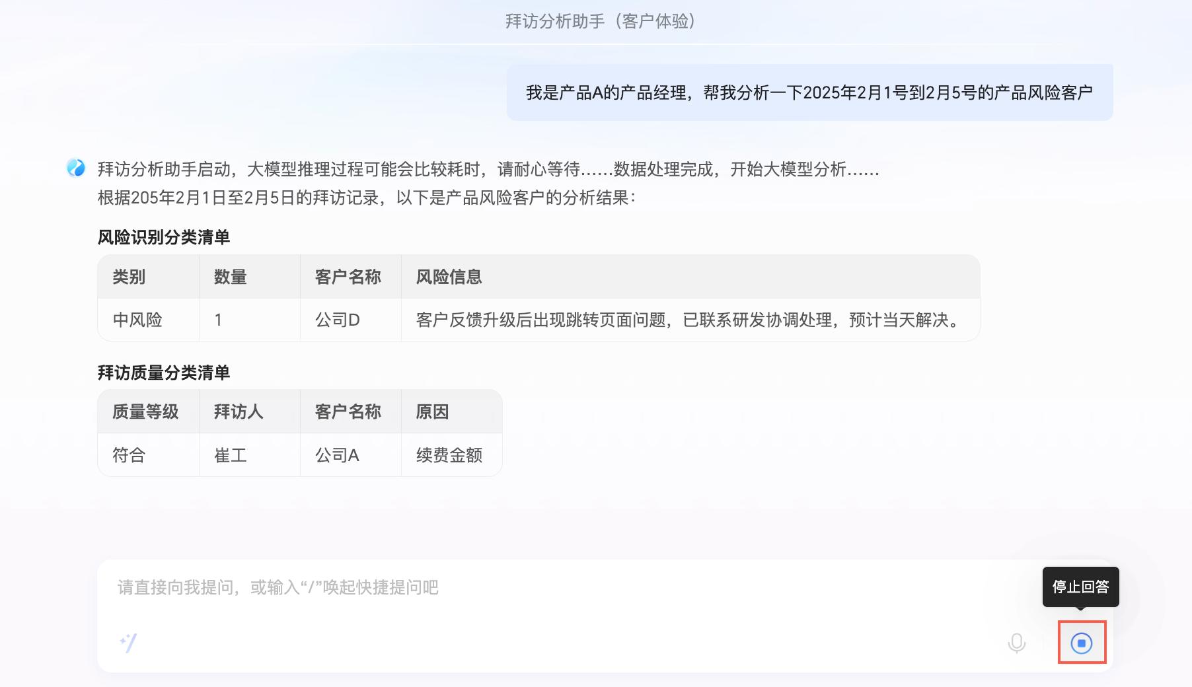Click the risk text starting 客户反馈升级后
Viewport: 1192px width, 687px height.
point(690,320)
